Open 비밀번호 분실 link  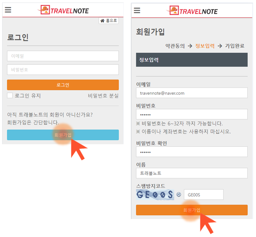tap(103, 96)
